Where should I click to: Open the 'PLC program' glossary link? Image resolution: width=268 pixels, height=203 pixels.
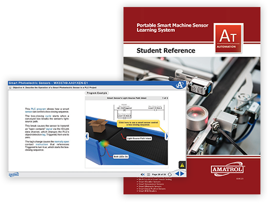point(38,109)
